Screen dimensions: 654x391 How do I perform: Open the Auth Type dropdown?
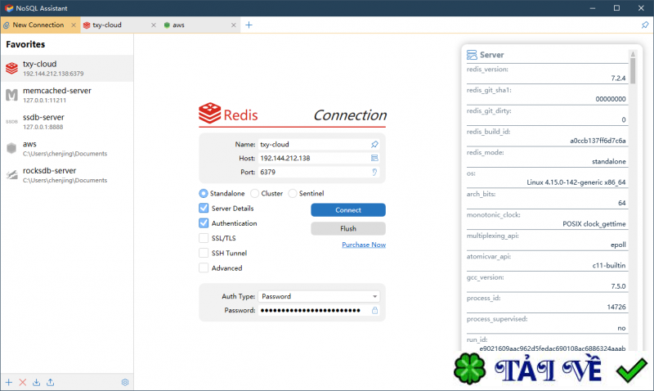point(319,296)
